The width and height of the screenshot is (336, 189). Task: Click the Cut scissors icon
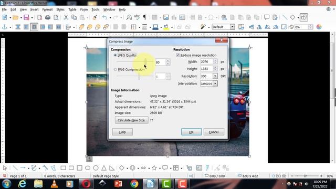click(66, 17)
